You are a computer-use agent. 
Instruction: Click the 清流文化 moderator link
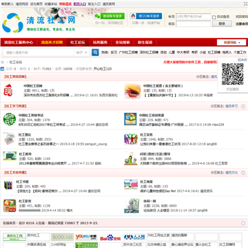point(231,172)
